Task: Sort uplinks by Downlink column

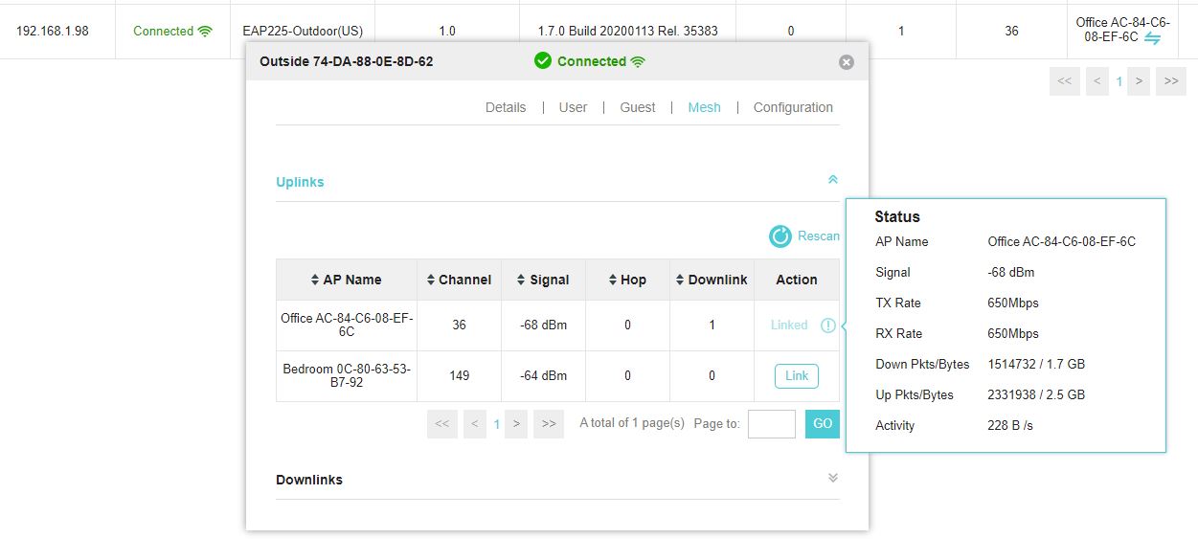Action: click(712, 280)
